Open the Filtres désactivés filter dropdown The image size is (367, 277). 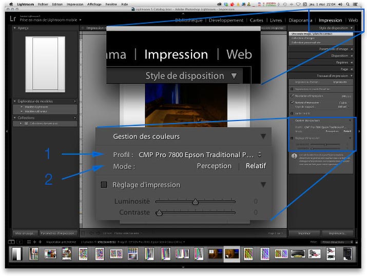337,242
